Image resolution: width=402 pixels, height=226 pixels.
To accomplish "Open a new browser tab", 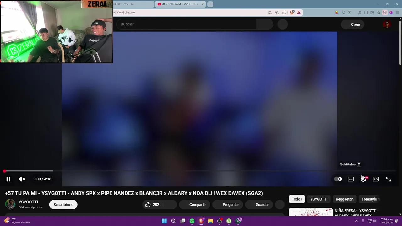I will [x=210, y=4].
